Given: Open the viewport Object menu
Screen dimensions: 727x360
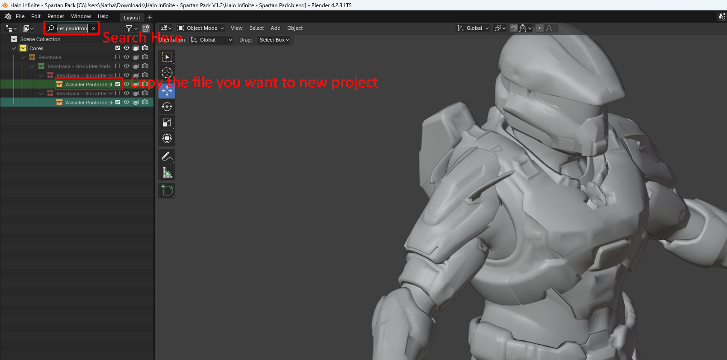Looking at the screenshot, I should point(295,28).
